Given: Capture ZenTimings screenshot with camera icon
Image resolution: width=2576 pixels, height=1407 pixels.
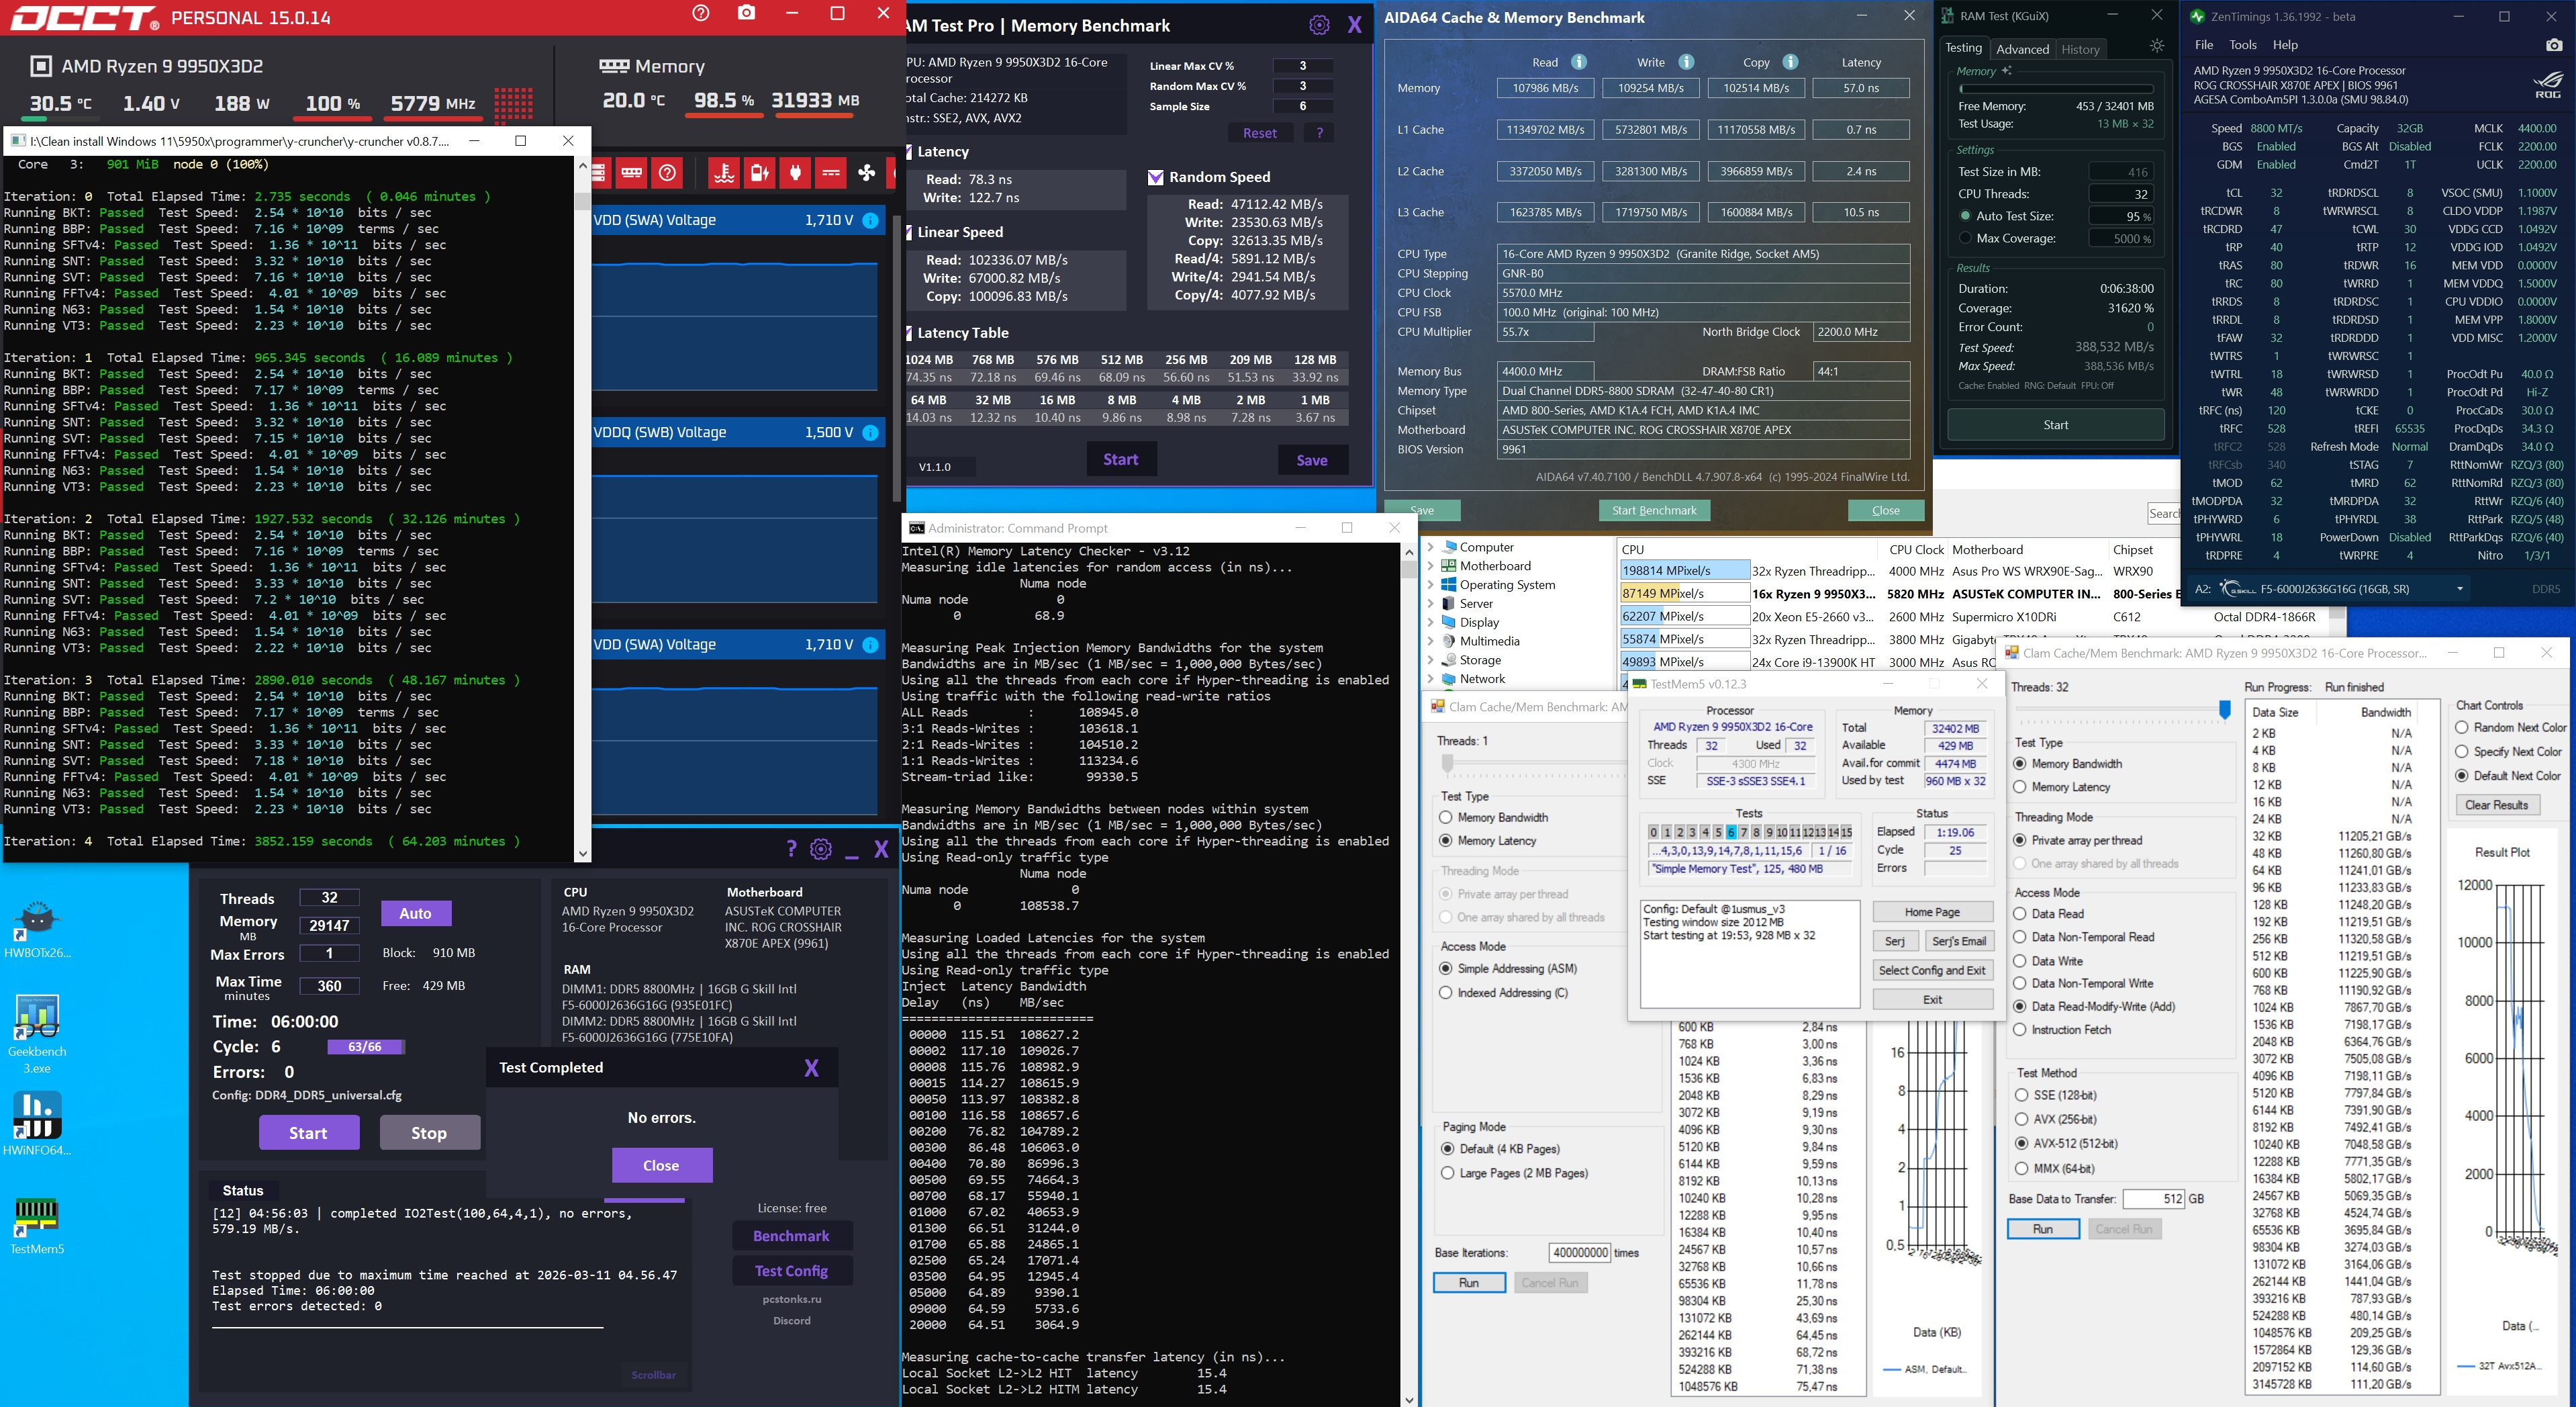Looking at the screenshot, I should pyautogui.click(x=2554, y=45).
